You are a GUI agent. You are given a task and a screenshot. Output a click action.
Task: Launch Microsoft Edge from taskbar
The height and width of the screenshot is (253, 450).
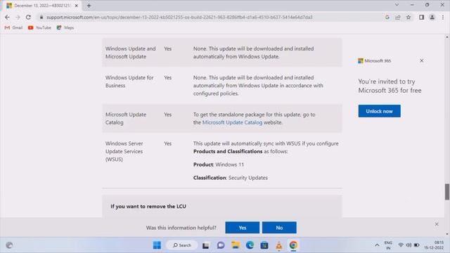(x=250, y=245)
